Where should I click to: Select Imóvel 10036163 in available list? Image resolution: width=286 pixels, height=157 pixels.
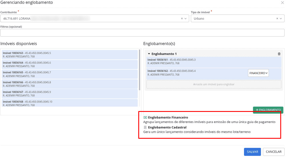70,55
